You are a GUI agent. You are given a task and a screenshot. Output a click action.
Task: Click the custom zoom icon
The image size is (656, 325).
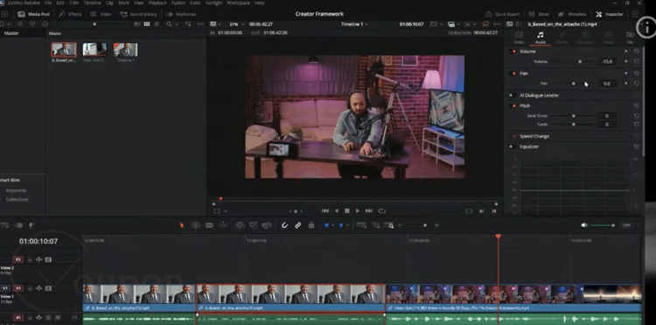[x=389, y=225]
